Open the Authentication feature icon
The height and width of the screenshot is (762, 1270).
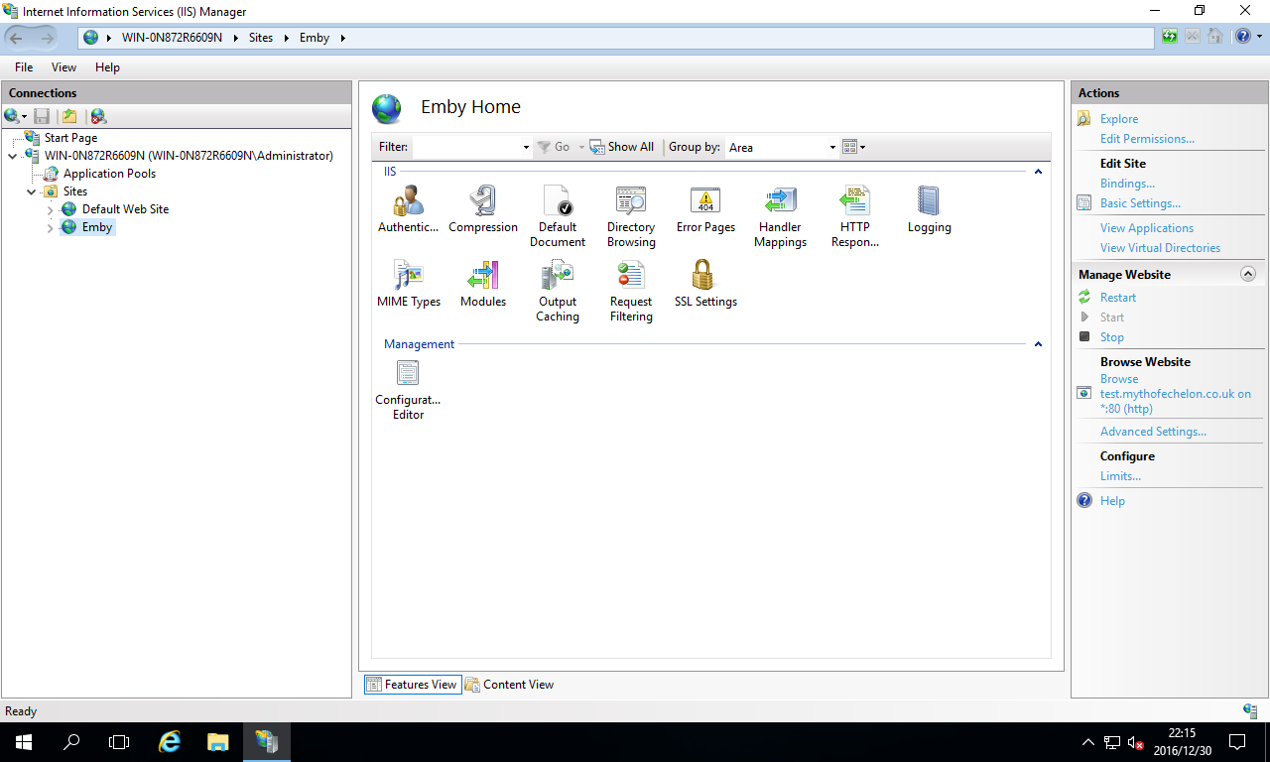pyautogui.click(x=408, y=209)
